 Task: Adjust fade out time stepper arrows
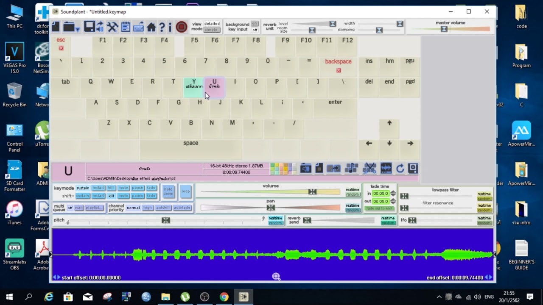pyautogui.click(x=393, y=201)
